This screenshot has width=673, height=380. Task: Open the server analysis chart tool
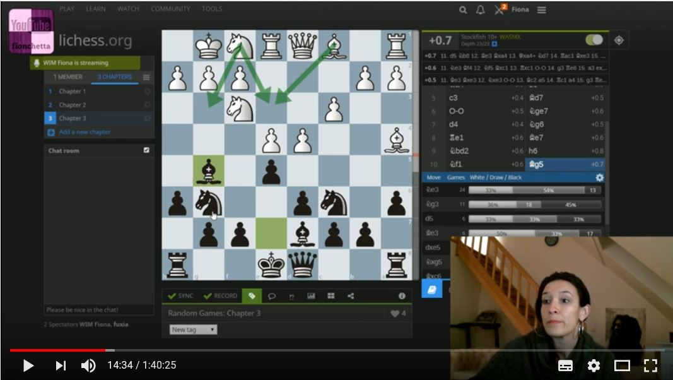(x=311, y=296)
